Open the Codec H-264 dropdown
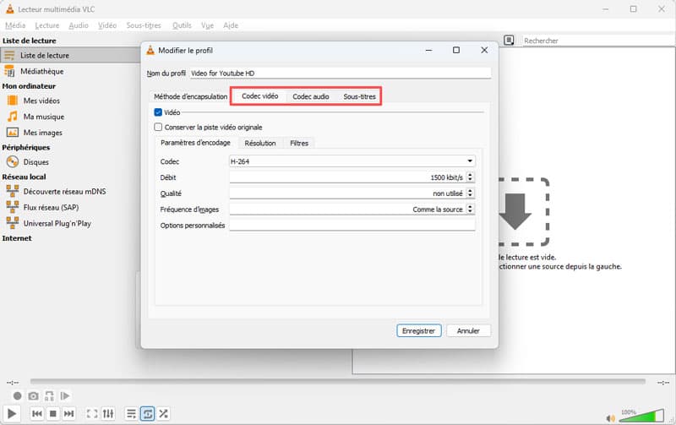 point(352,161)
